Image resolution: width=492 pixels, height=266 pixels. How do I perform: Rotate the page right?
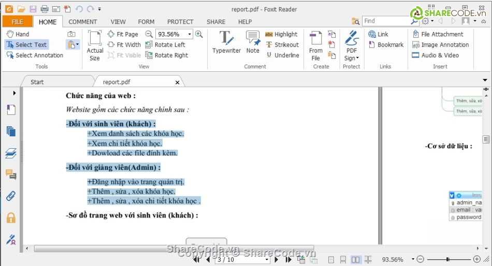pyautogui.click(x=167, y=55)
